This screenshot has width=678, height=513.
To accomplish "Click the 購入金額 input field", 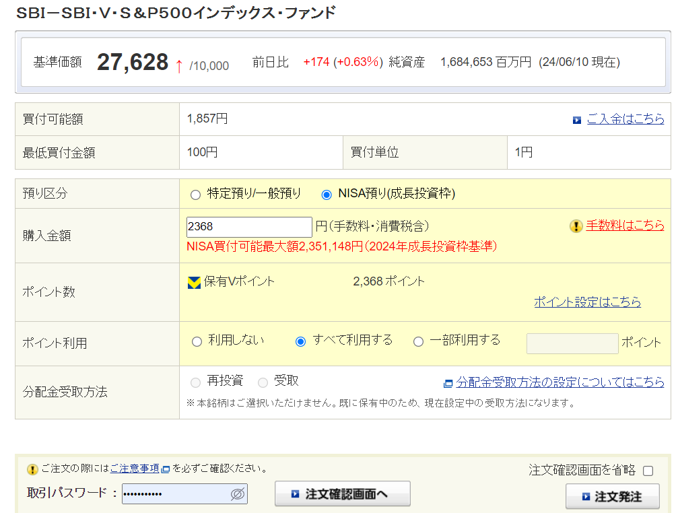I will click(x=248, y=227).
